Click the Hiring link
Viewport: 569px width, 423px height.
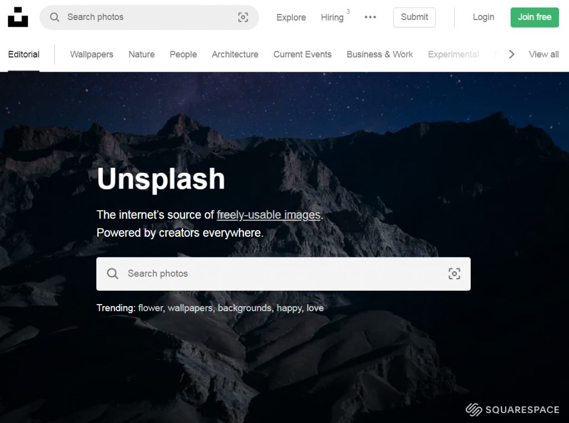332,17
